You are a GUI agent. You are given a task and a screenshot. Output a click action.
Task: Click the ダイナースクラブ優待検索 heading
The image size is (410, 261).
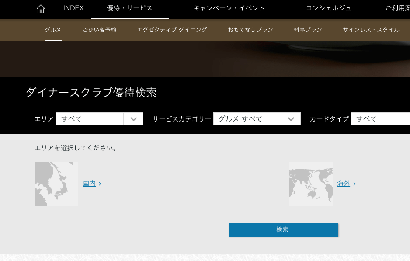(x=91, y=93)
